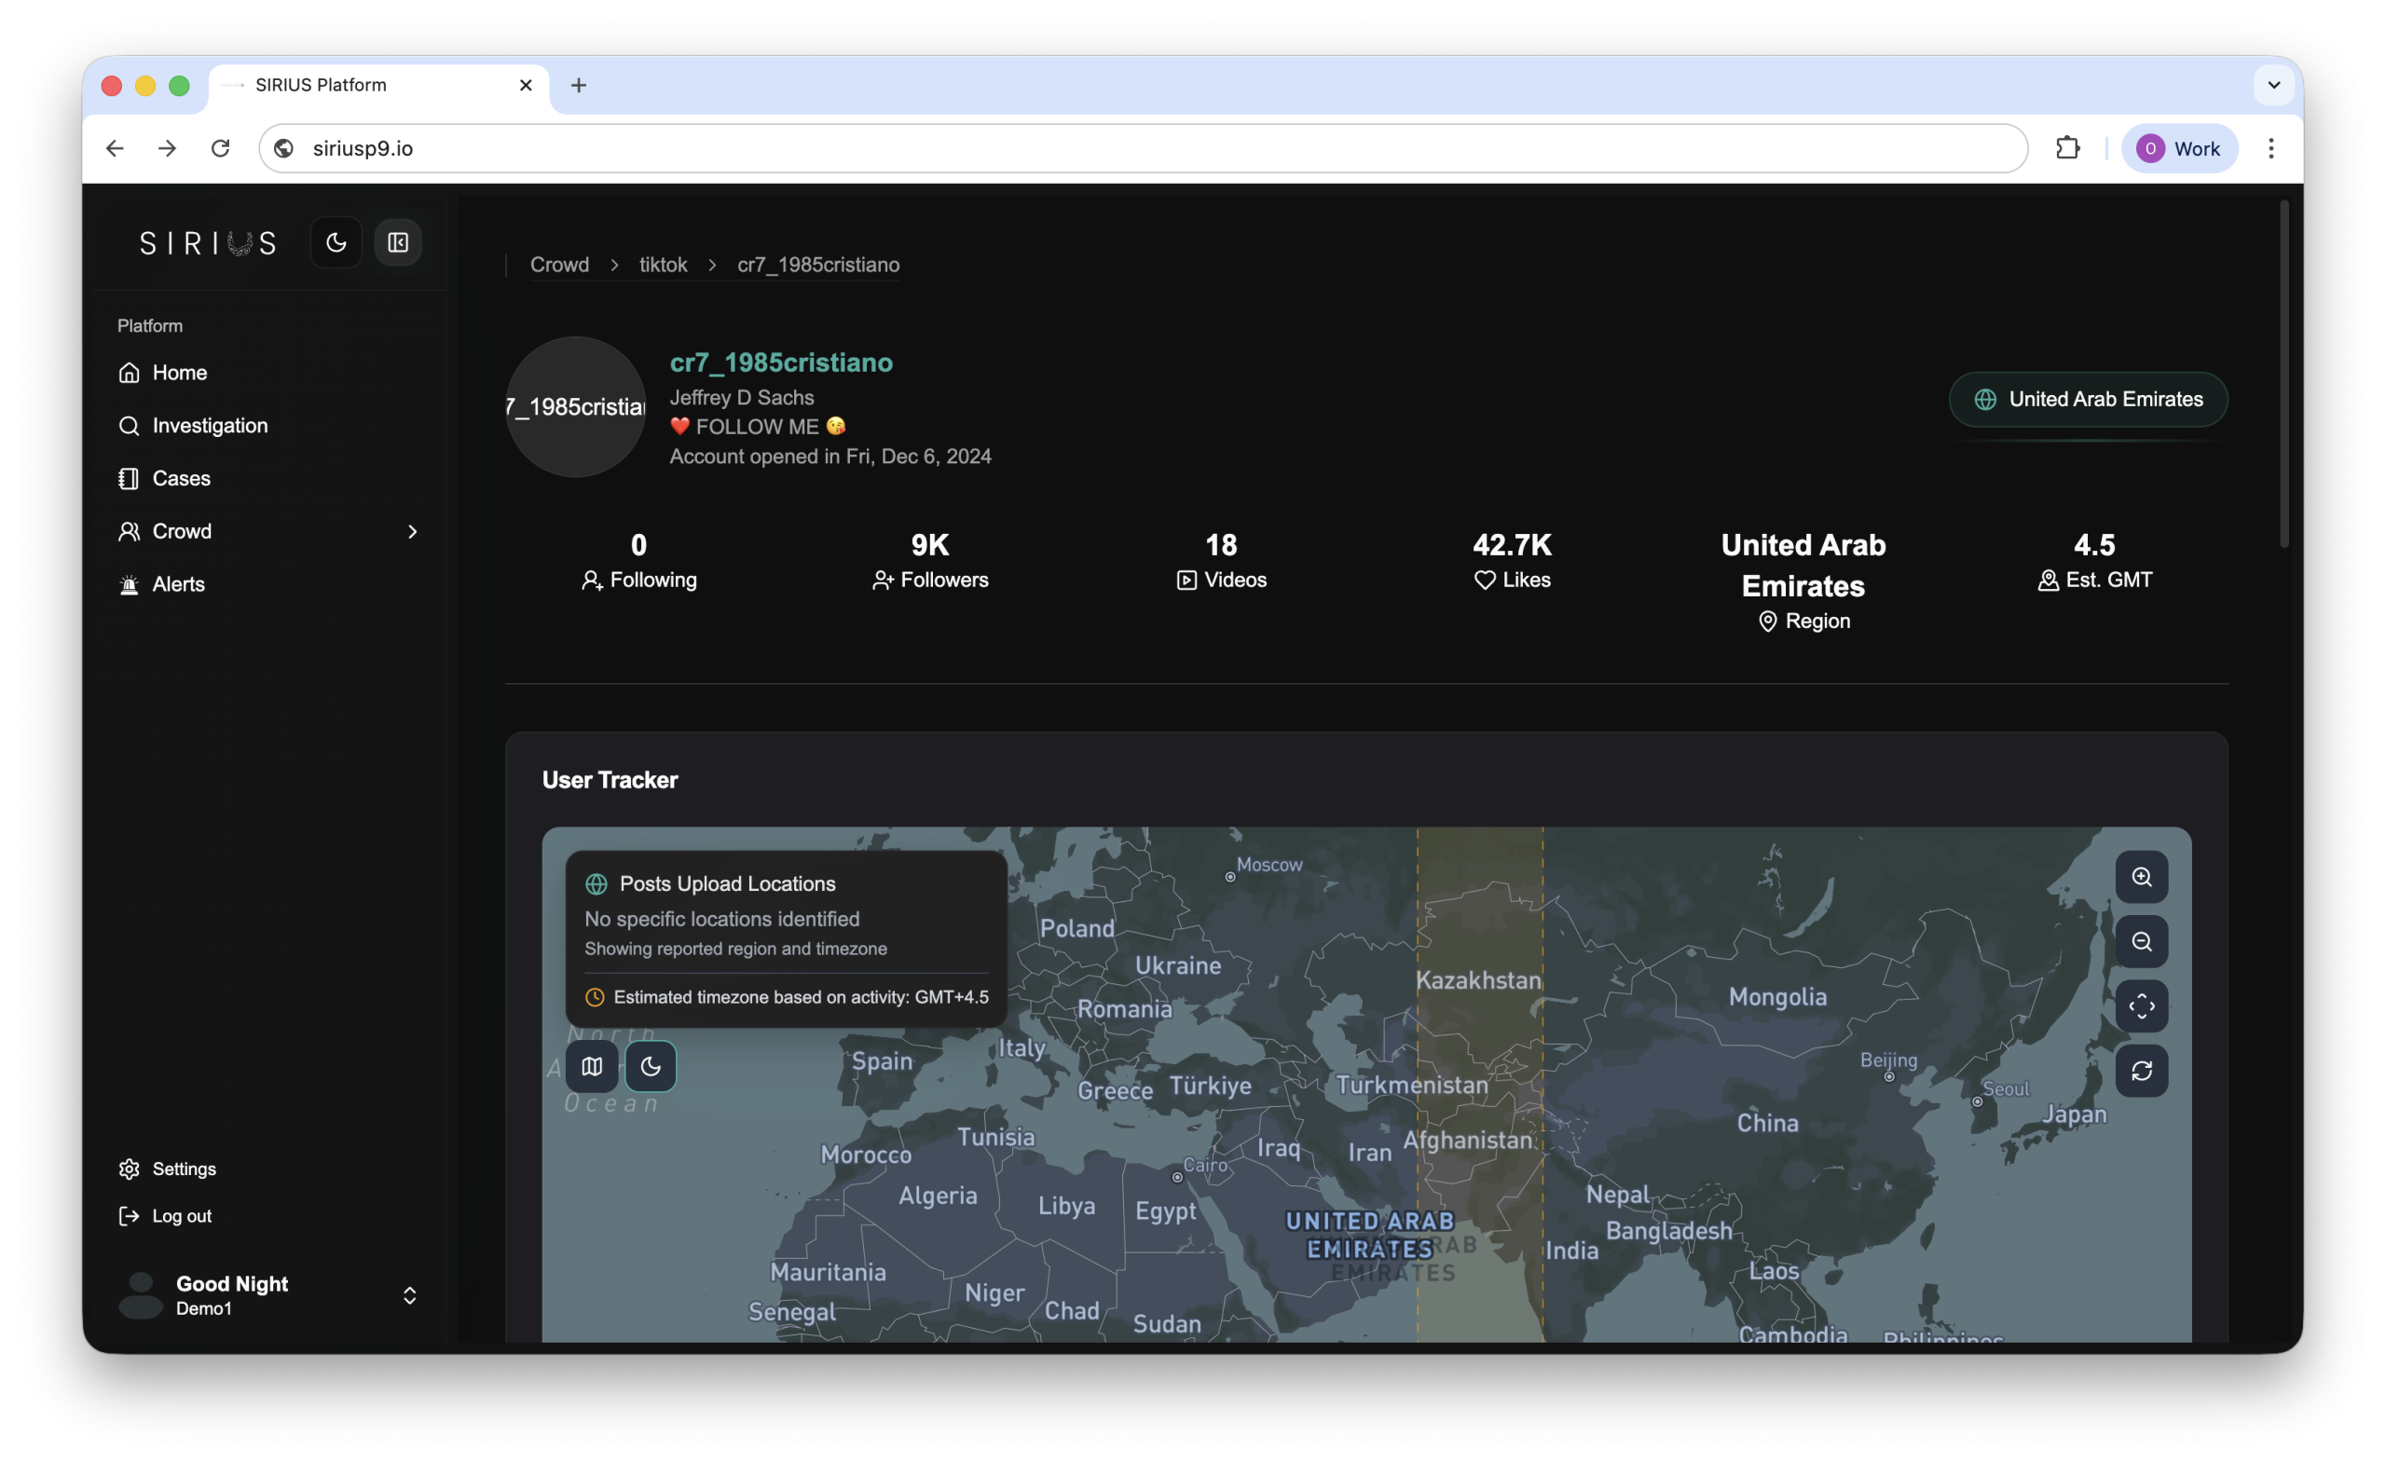
Task: Click the tiktok breadcrumb link
Action: click(x=663, y=265)
